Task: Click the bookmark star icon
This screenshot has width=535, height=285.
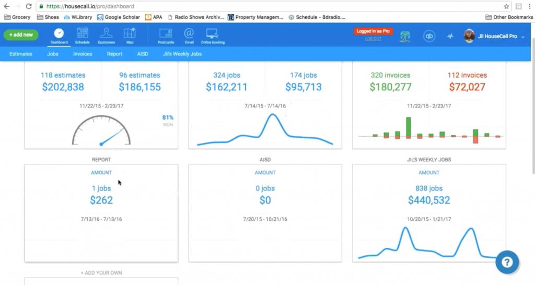Action: point(506,6)
